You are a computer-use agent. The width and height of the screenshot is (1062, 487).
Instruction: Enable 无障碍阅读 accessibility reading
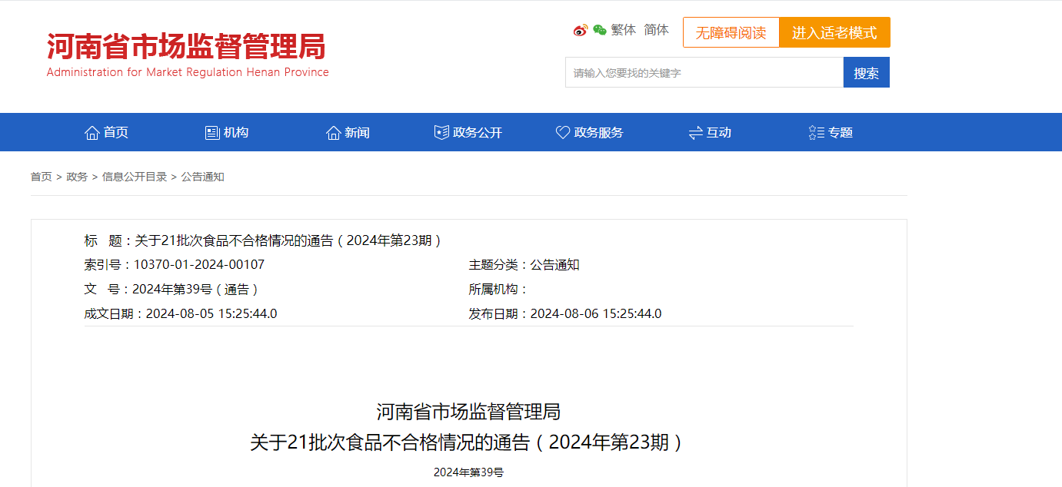[731, 33]
